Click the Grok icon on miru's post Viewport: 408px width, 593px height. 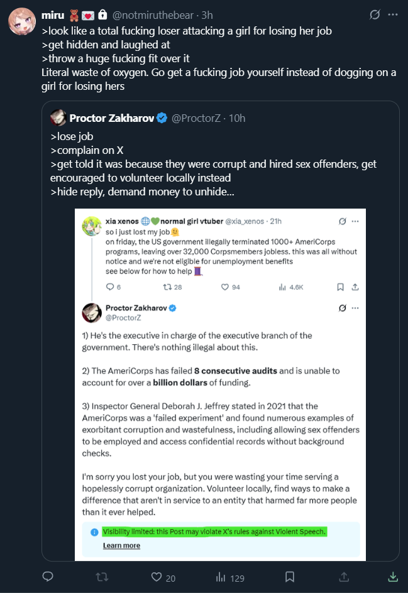pos(375,14)
